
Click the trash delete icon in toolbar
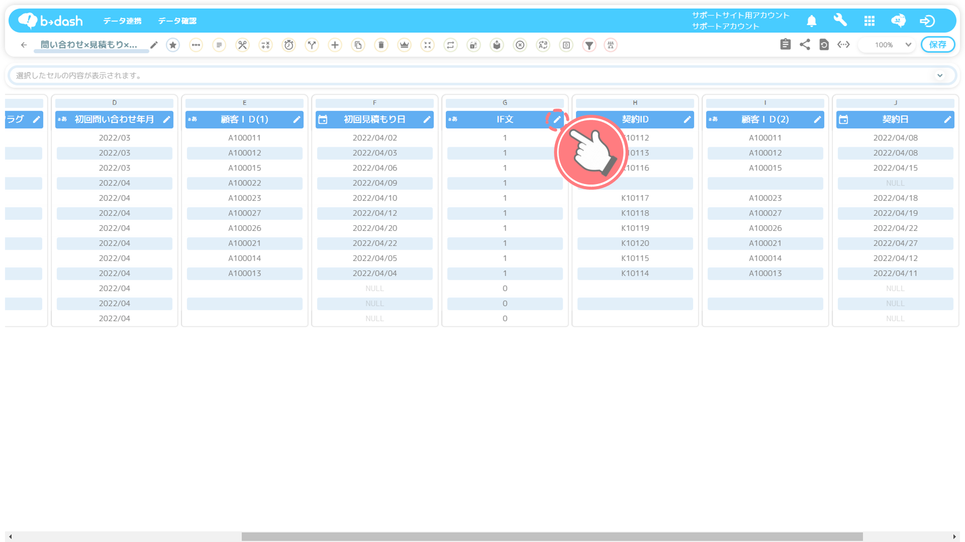coord(381,45)
